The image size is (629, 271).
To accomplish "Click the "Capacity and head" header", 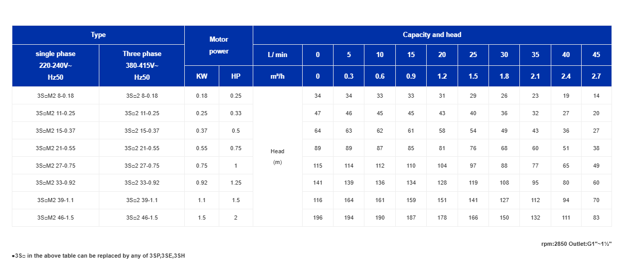I will click(x=432, y=35).
